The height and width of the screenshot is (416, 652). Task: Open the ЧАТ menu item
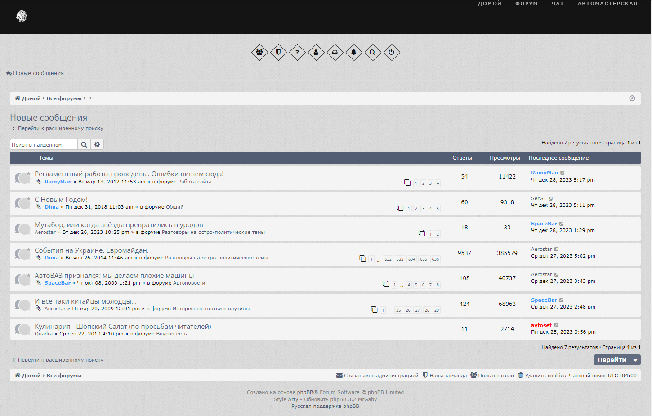point(557,4)
